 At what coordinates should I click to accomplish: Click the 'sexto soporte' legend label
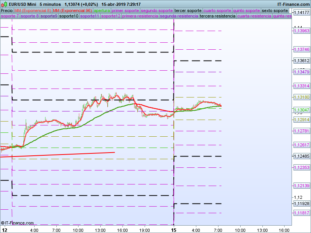275,10
